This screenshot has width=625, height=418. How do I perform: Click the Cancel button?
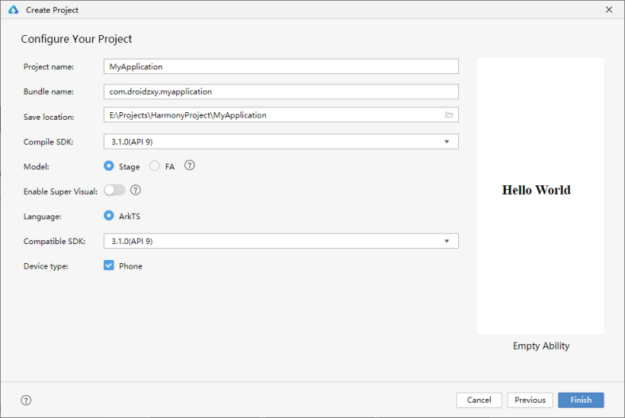(479, 400)
